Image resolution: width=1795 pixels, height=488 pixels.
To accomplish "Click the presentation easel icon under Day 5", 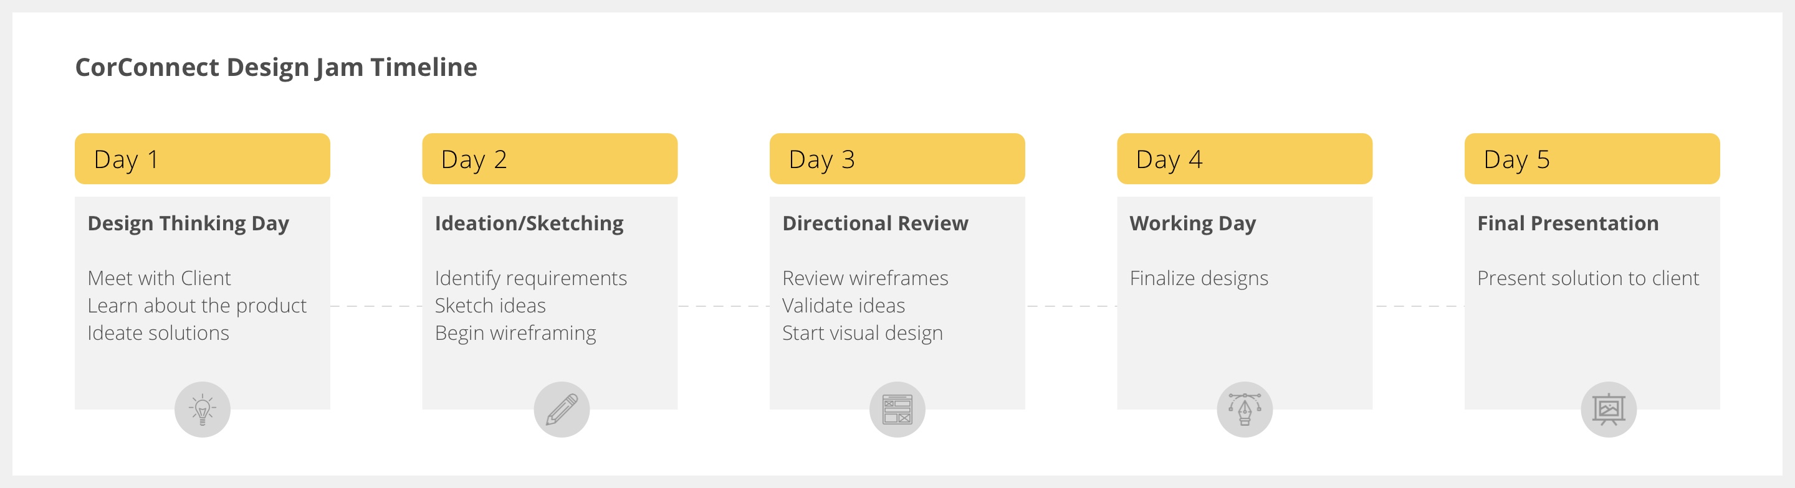I will [1608, 410].
